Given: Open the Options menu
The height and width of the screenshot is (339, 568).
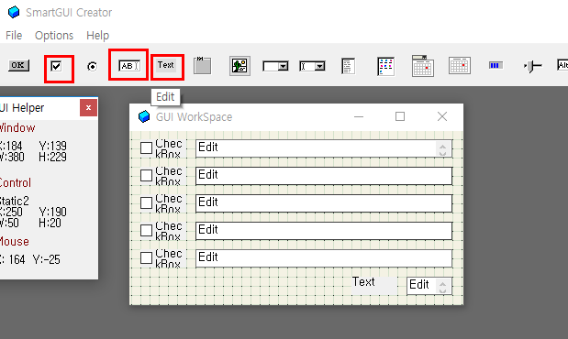Looking at the screenshot, I should pyautogui.click(x=54, y=36).
